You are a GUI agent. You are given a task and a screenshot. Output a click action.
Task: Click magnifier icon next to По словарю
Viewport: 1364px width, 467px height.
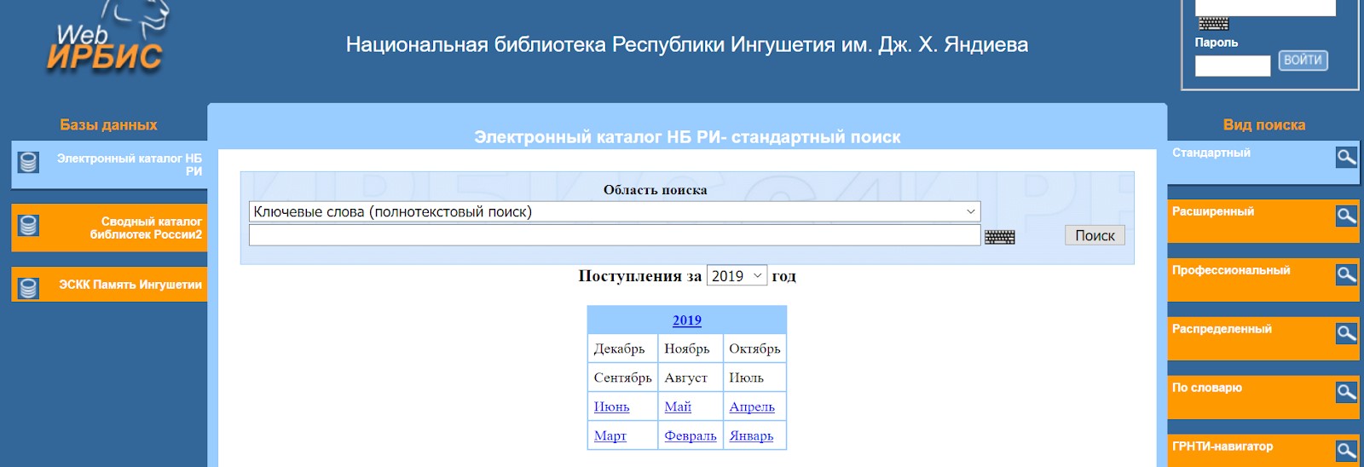coord(1346,392)
